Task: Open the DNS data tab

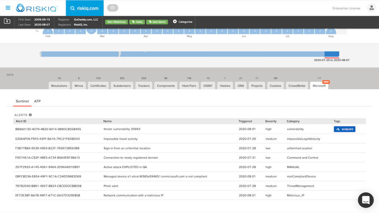Action: pyautogui.click(x=241, y=86)
